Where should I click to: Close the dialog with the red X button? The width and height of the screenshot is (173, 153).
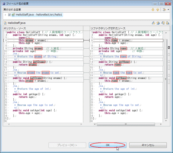(168, 3)
